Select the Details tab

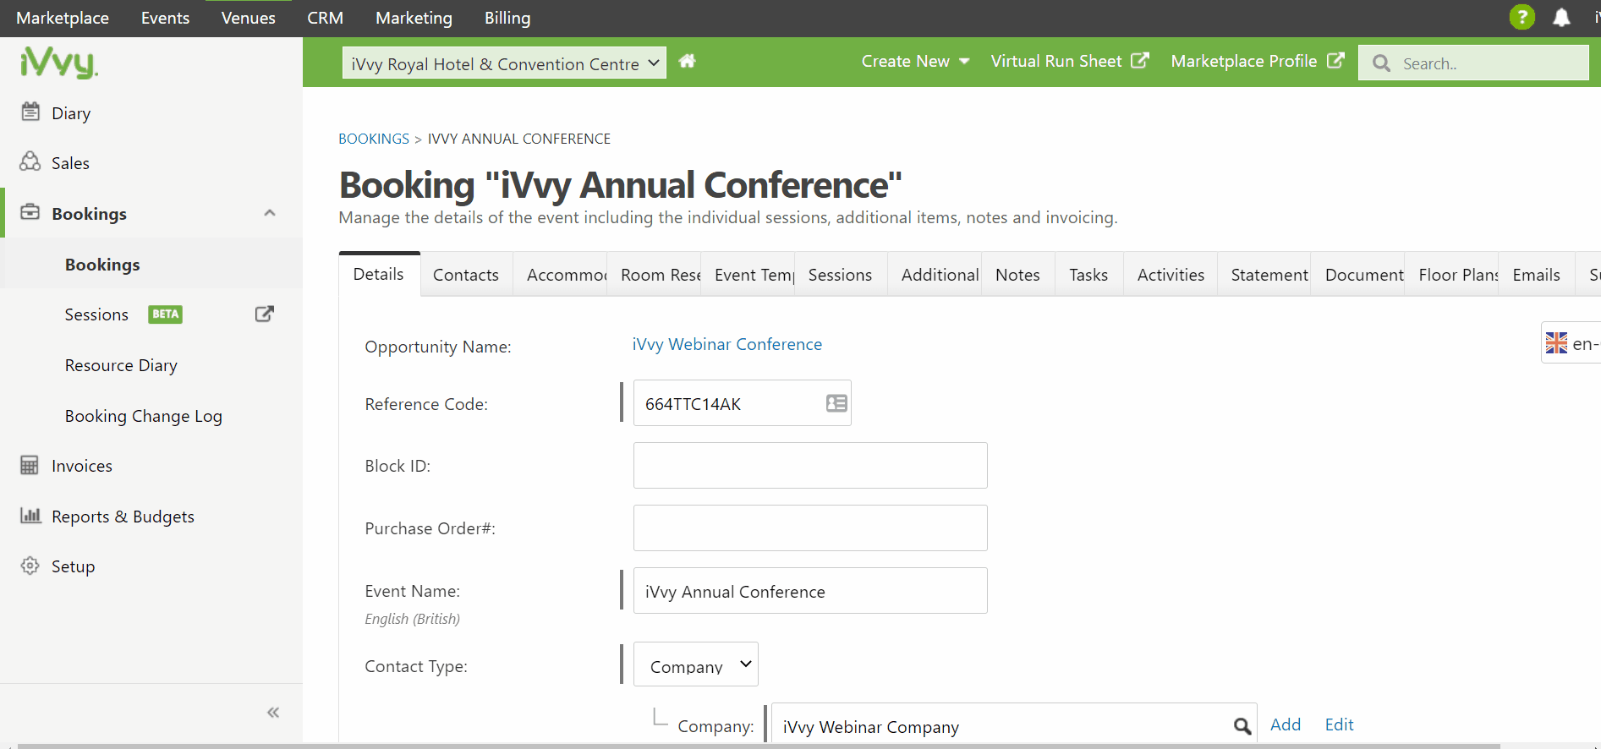pyautogui.click(x=379, y=274)
